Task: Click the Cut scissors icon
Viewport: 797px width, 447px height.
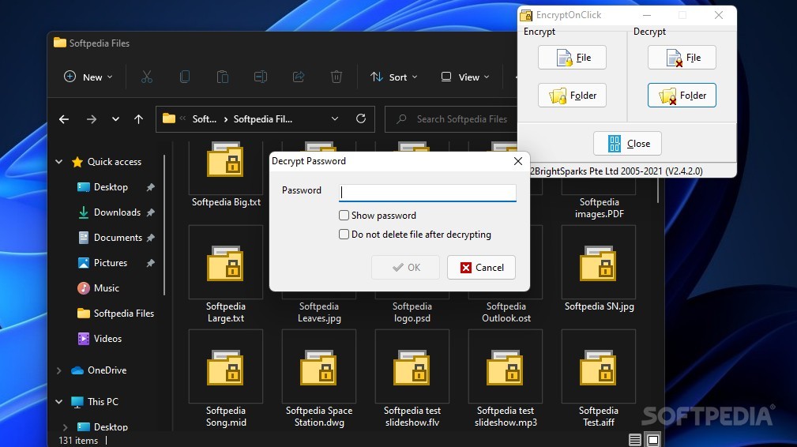Action: click(x=146, y=77)
